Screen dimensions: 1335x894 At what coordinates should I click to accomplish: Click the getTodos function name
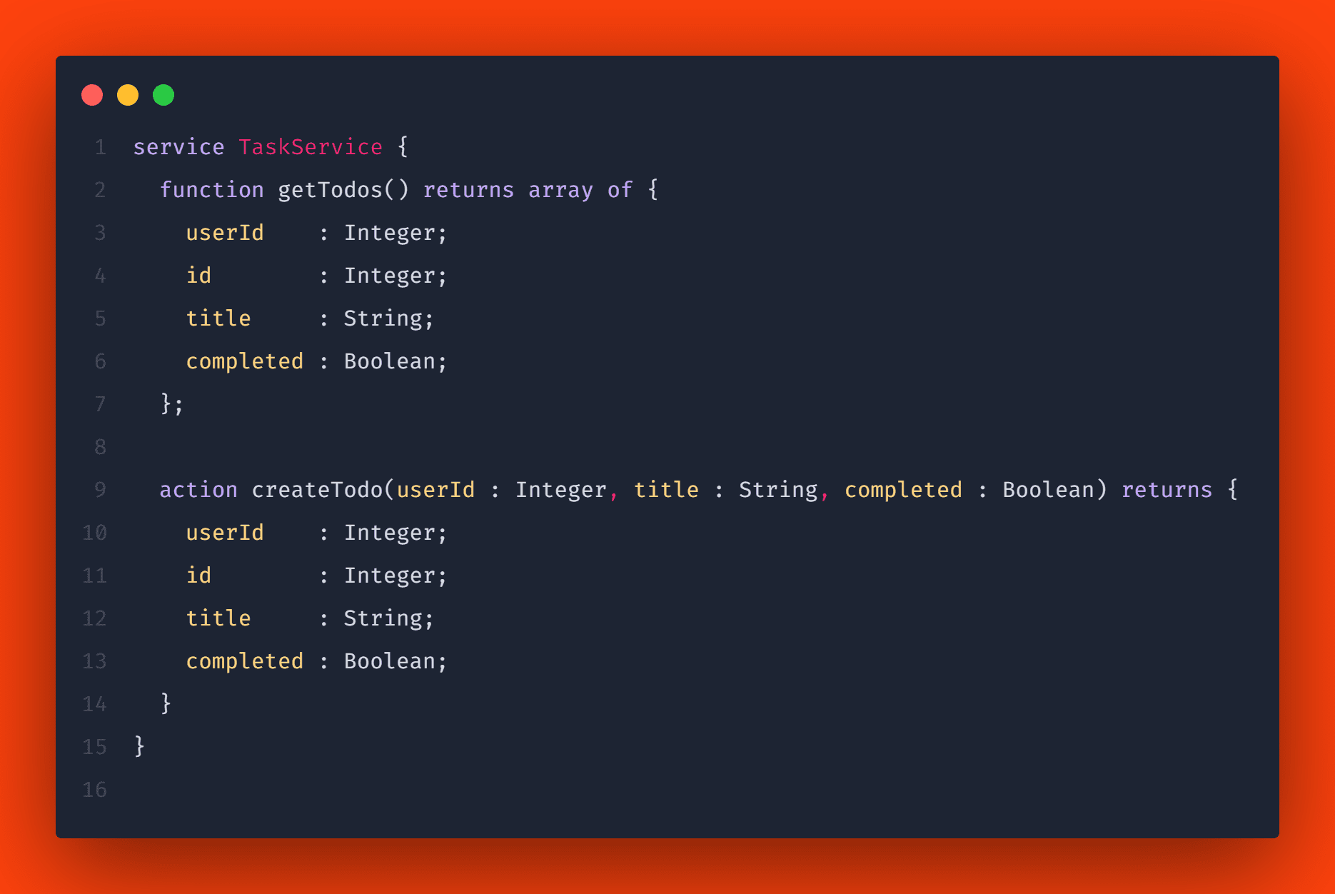click(x=331, y=190)
